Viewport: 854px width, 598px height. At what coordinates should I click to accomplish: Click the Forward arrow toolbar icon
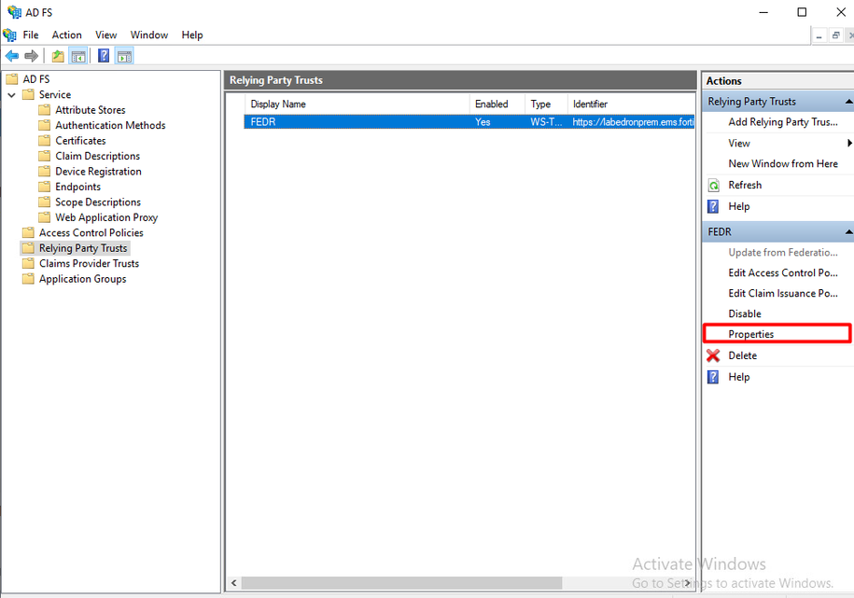point(32,56)
